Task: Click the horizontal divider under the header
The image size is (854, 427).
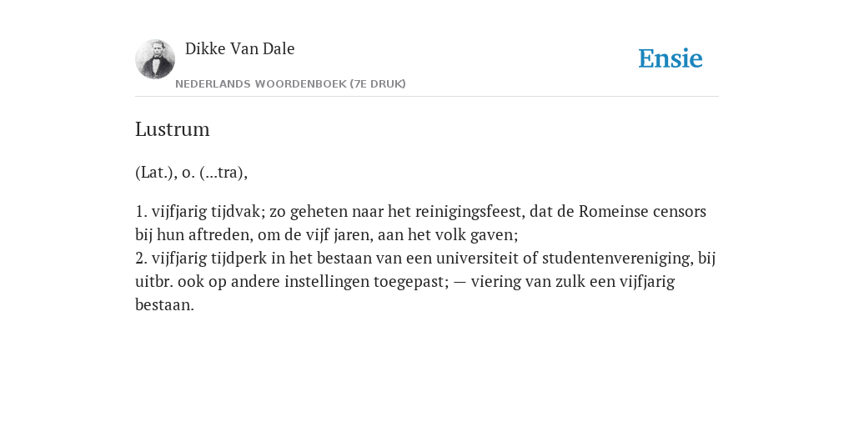Action: tap(427, 97)
